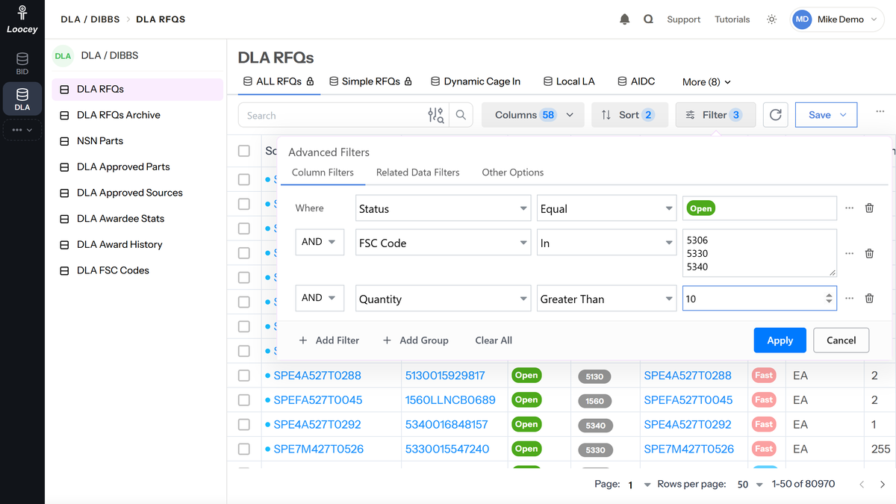
Task: Open the In operator dropdown
Action: (608, 243)
